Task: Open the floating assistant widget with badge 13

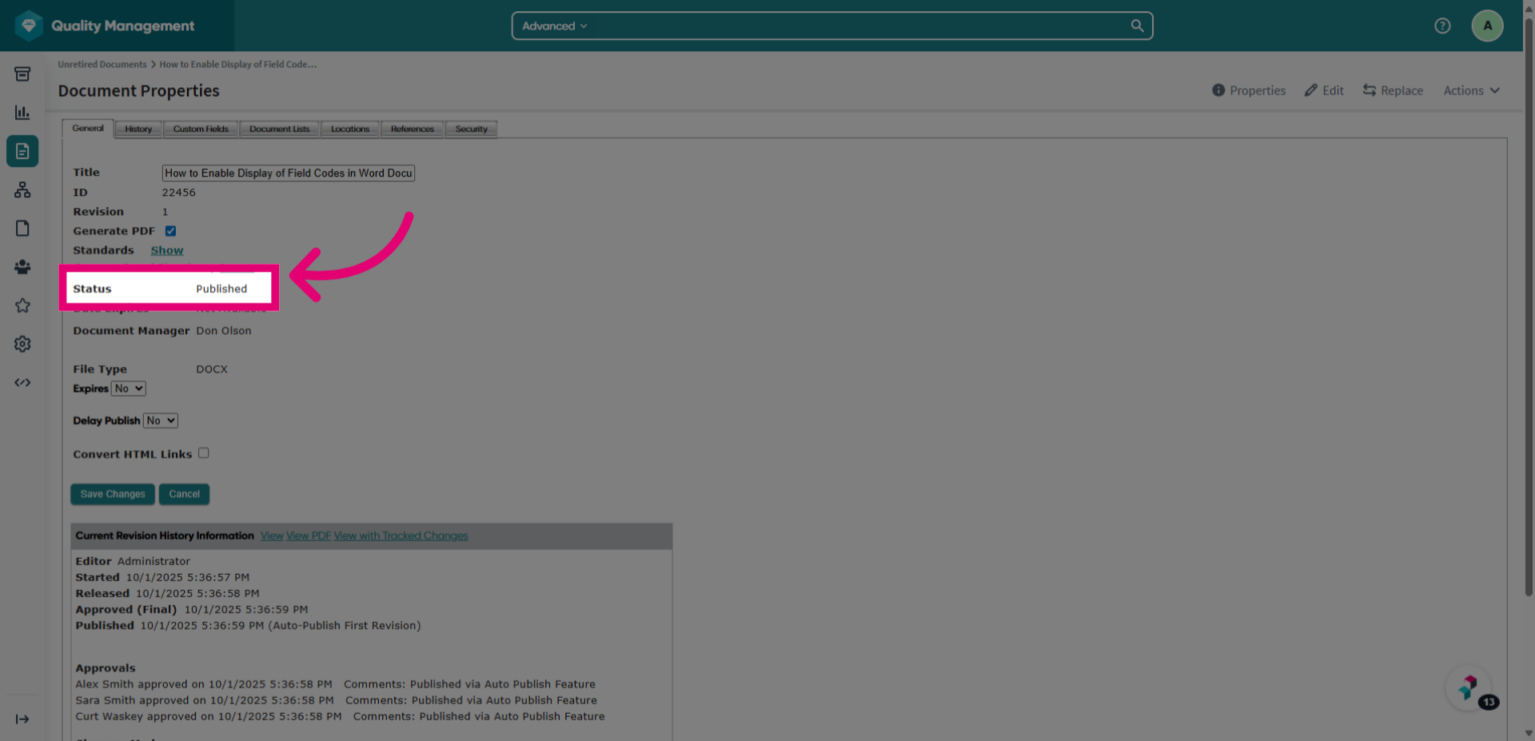Action: pyautogui.click(x=1469, y=687)
